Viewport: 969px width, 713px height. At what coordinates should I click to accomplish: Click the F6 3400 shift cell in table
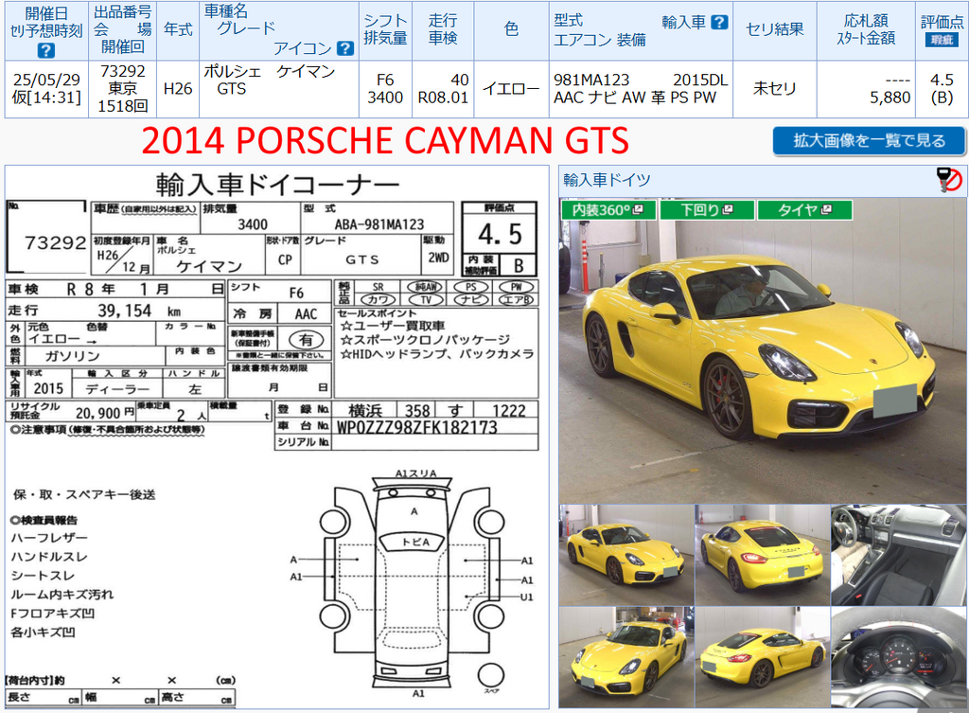click(386, 89)
